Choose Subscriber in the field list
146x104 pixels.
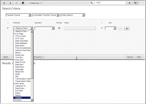(22, 55)
